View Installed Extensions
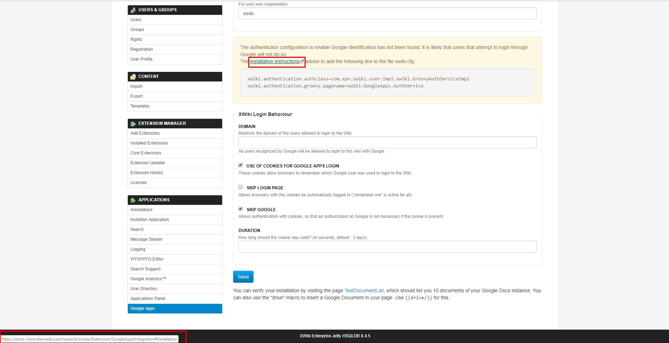The height and width of the screenshot is (343, 669). tap(175, 143)
